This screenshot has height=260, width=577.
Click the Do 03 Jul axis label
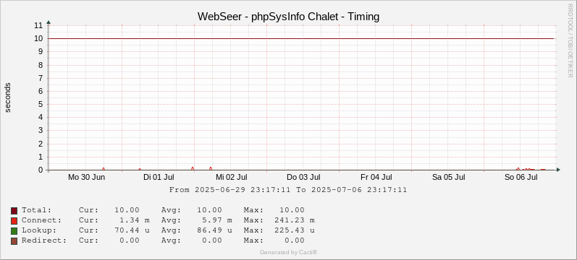303,178
